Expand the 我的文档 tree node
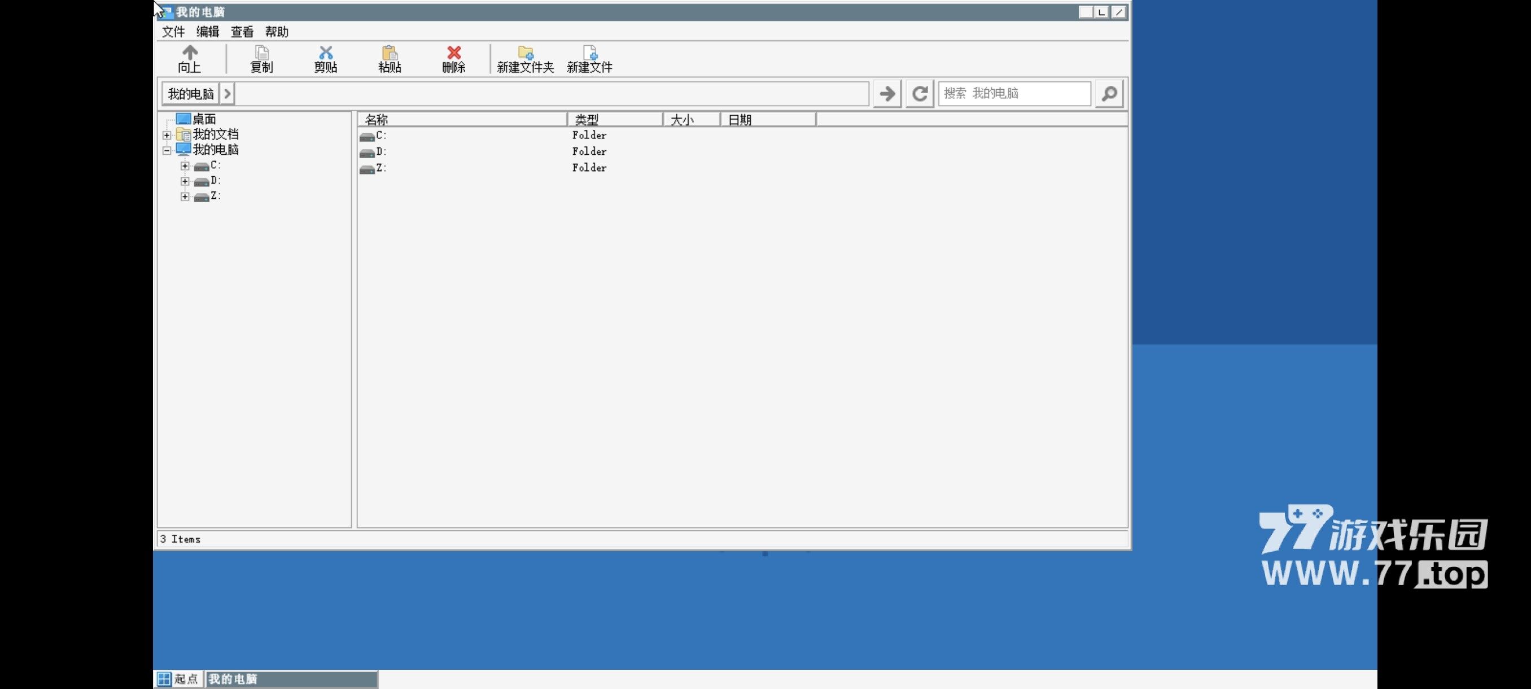This screenshot has width=1531, height=689. [167, 135]
